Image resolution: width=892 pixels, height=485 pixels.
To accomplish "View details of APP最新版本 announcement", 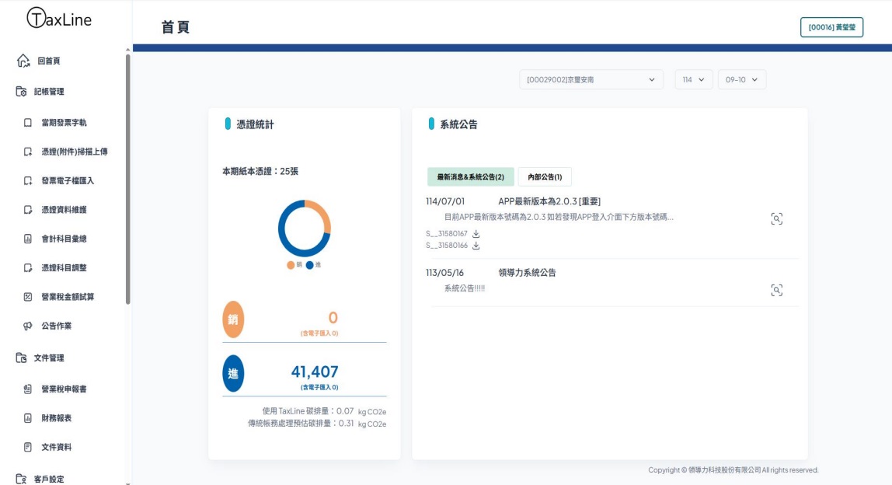I will tap(775, 219).
